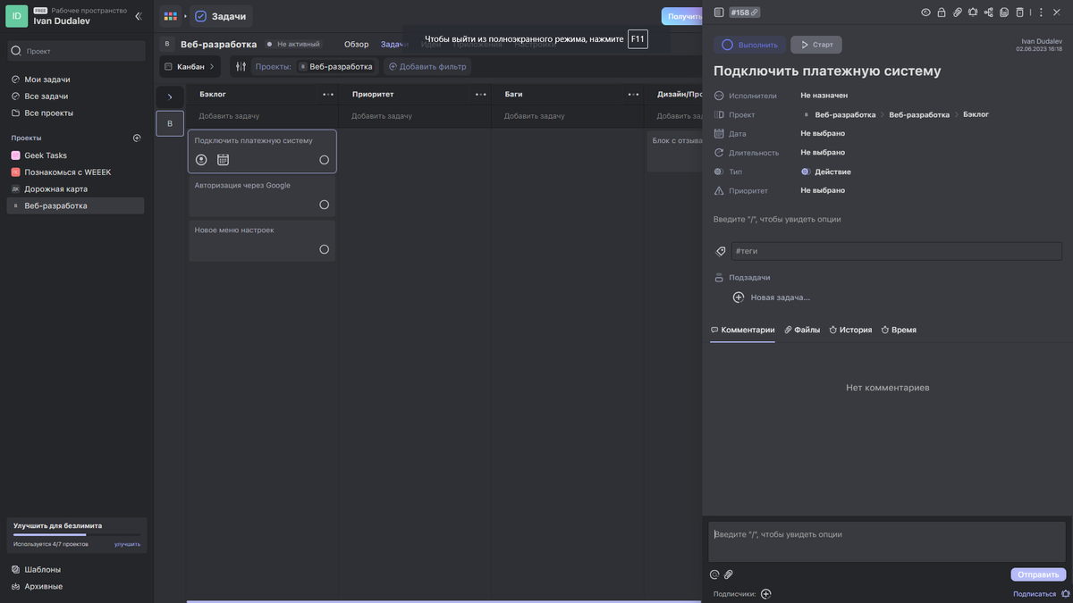Switch to Комментарии tab
1073x603 pixels.
pyautogui.click(x=742, y=330)
